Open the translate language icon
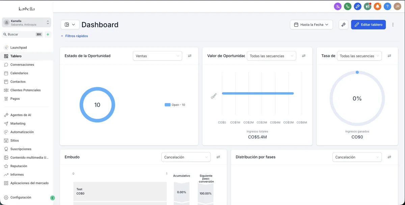Viewport: 405px width, 205px height. click(x=338, y=6)
